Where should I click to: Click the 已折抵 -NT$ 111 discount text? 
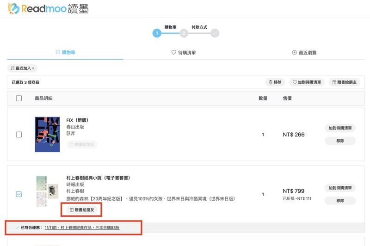(x=297, y=198)
